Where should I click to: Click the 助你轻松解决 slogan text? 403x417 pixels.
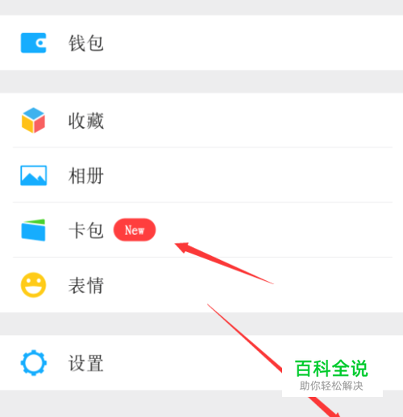pyautogui.click(x=331, y=386)
